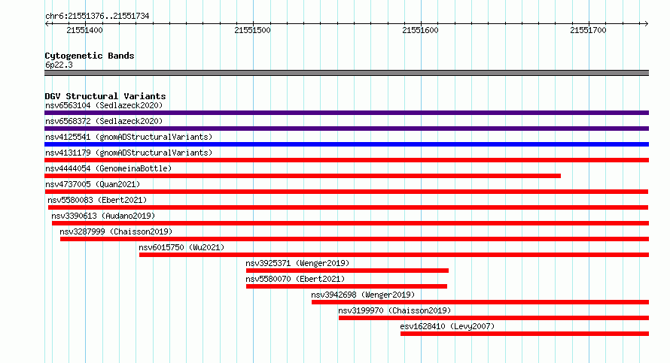The height and width of the screenshot is (363, 670).
Task: Select the red nsv3287999 variant bar
Action: point(355,239)
